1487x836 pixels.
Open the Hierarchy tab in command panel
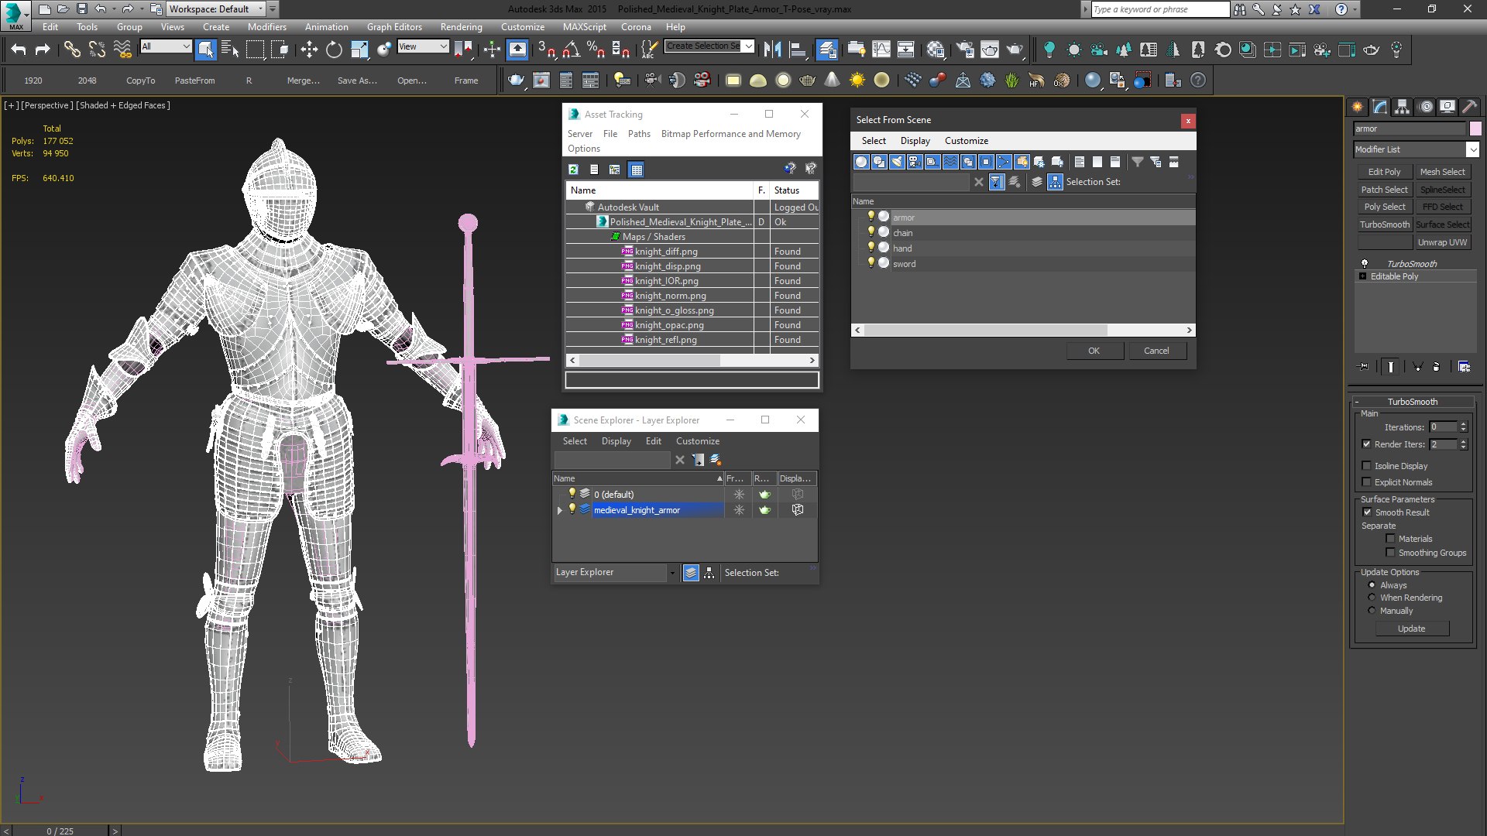point(1402,107)
